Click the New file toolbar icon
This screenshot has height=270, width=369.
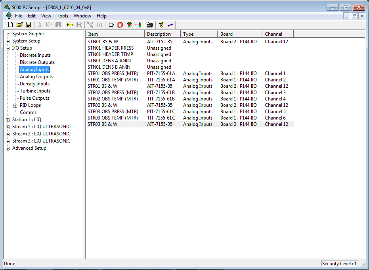click(11, 25)
